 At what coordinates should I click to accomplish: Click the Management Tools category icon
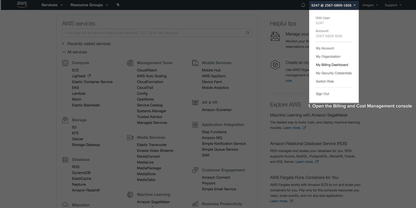tap(130, 63)
